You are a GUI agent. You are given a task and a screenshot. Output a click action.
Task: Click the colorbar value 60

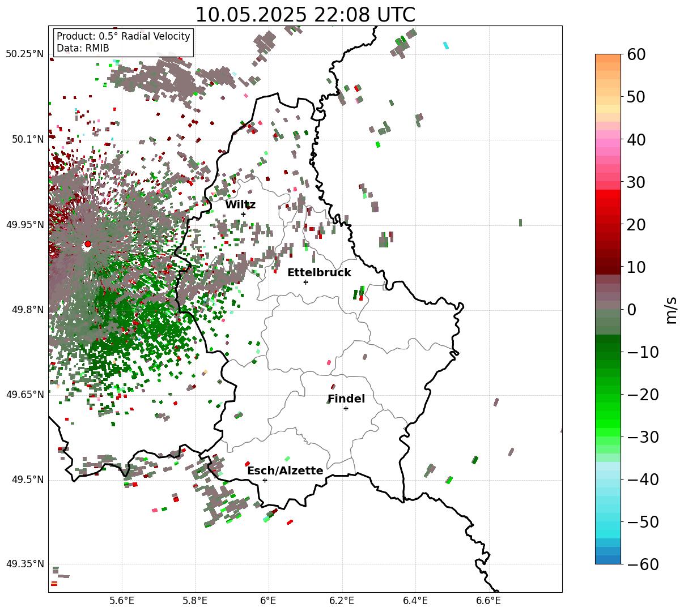tap(636, 54)
